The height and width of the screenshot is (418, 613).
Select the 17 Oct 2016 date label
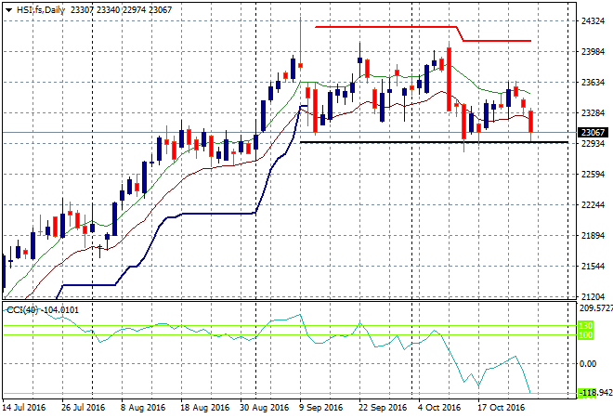pos(502,408)
